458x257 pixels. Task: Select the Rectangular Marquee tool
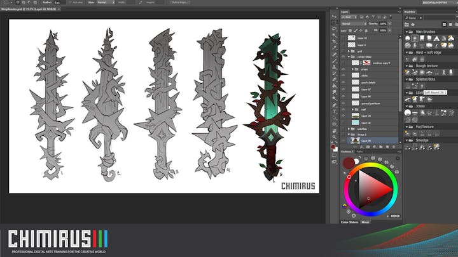pyautogui.click(x=334, y=22)
